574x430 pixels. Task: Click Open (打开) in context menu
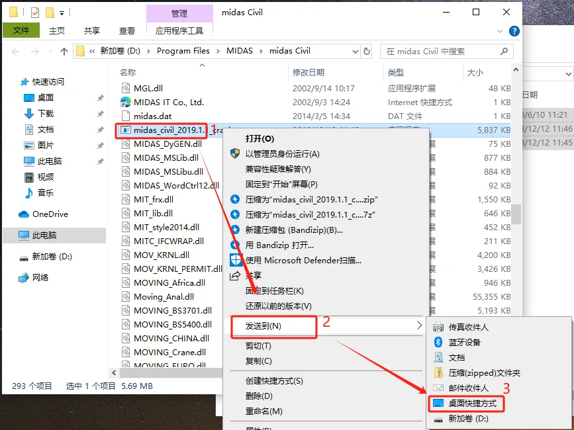(x=260, y=138)
